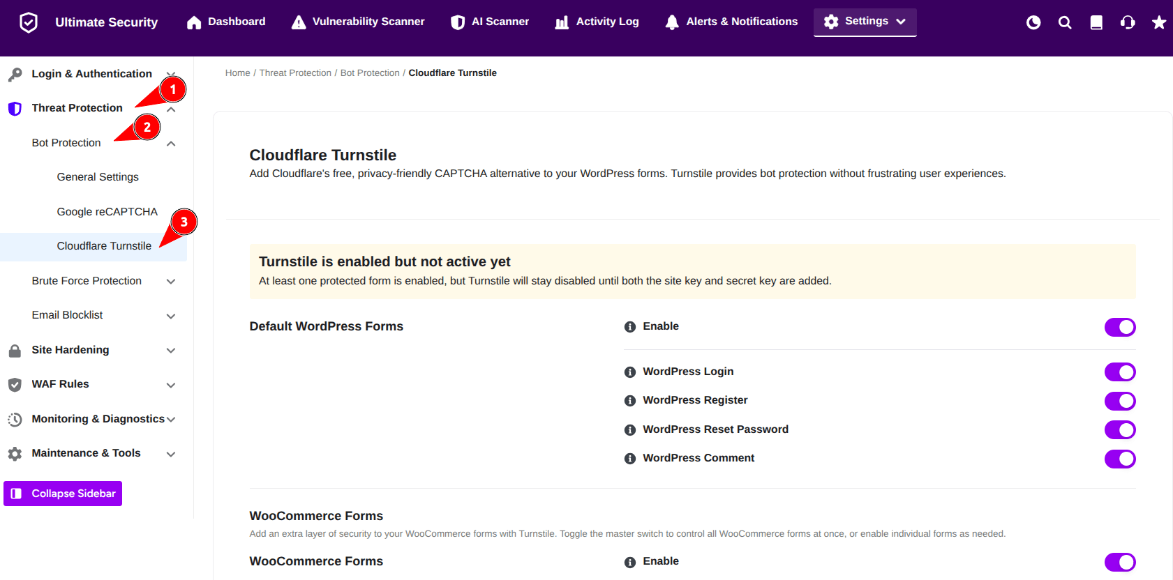
Task: Toggle the WooCommerce Forms Enable switch
Action: 1120,562
